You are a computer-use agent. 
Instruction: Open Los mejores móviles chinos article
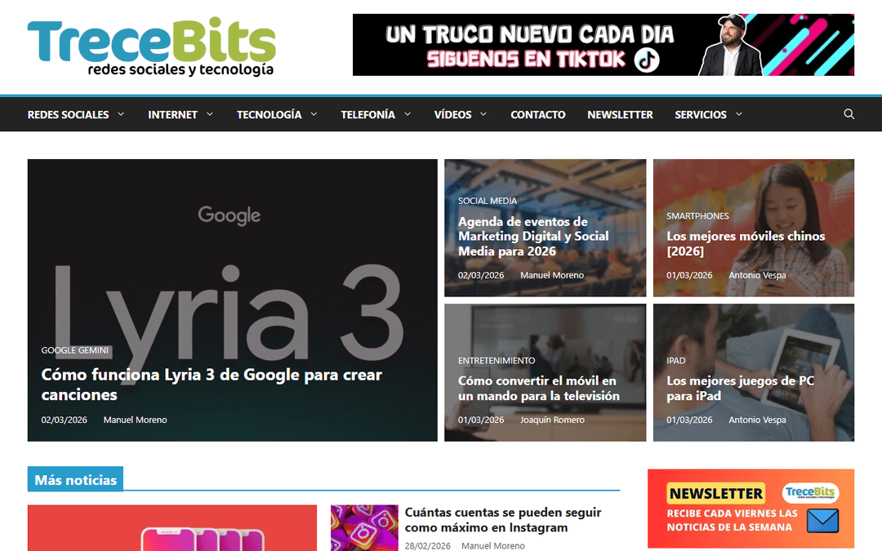point(746,243)
